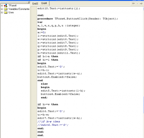Close the Code Explorer panel
This screenshot has height=138, width=144.
(x=29, y=2)
